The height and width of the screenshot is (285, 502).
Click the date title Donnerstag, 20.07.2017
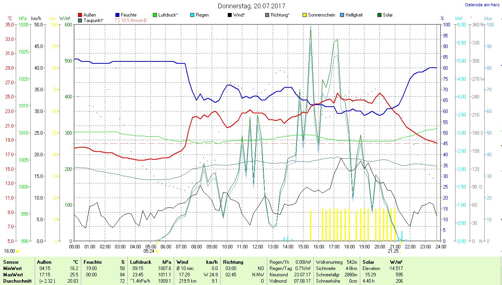251,6
